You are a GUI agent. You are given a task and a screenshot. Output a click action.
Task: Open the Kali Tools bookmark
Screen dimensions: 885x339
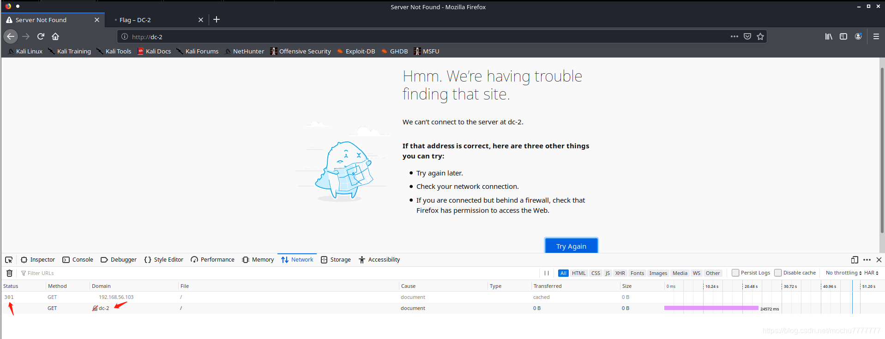pyautogui.click(x=114, y=51)
